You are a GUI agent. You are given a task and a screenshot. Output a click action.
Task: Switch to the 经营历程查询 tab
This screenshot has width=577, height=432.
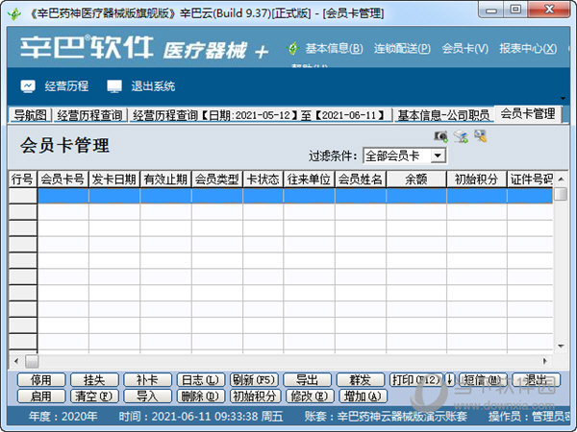pyautogui.click(x=89, y=115)
